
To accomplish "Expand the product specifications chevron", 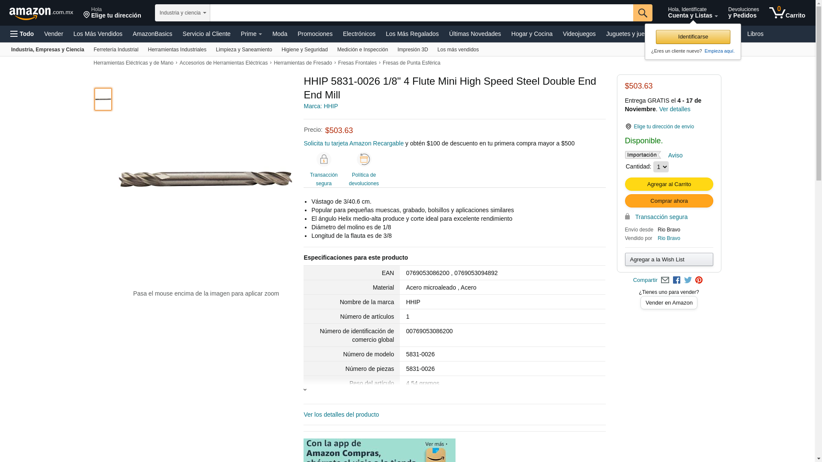I will (x=305, y=390).
